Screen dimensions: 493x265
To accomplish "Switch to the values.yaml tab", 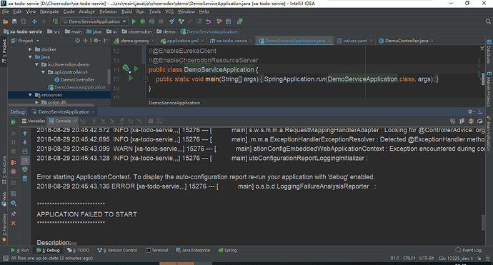I will 355,41.
